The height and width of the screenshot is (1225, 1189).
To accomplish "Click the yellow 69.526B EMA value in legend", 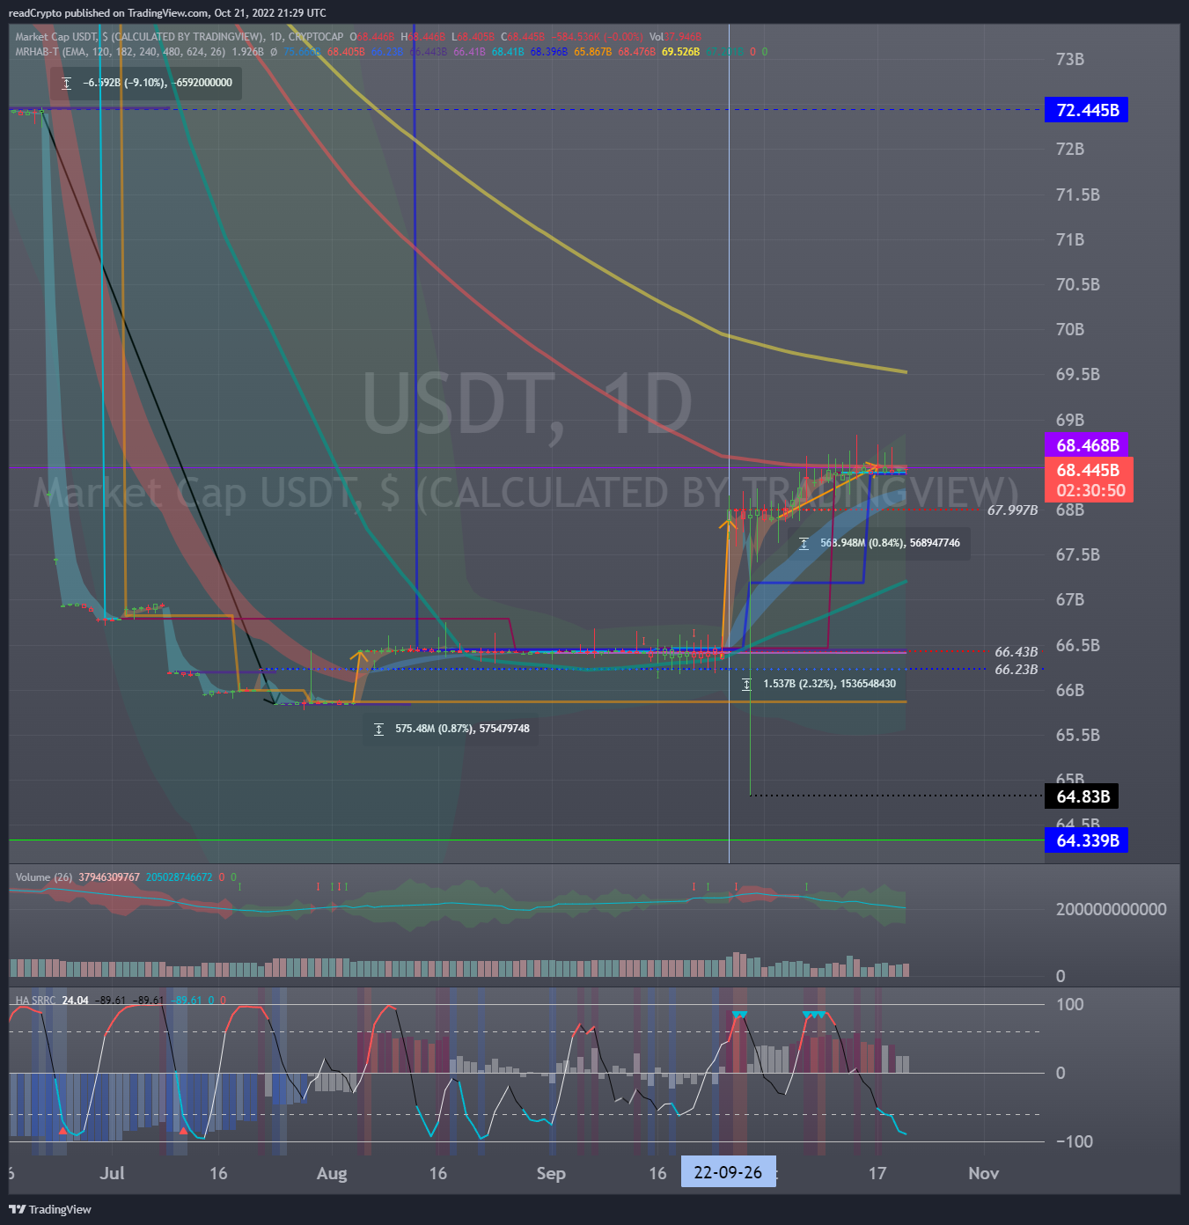I will (680, 52).
